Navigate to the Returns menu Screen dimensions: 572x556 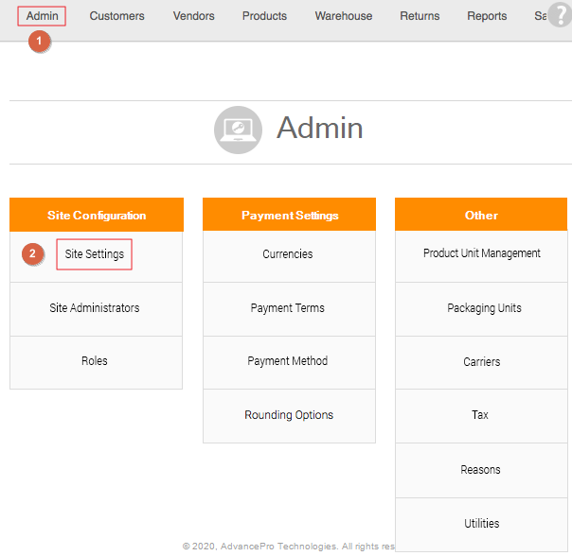[420, 16]
